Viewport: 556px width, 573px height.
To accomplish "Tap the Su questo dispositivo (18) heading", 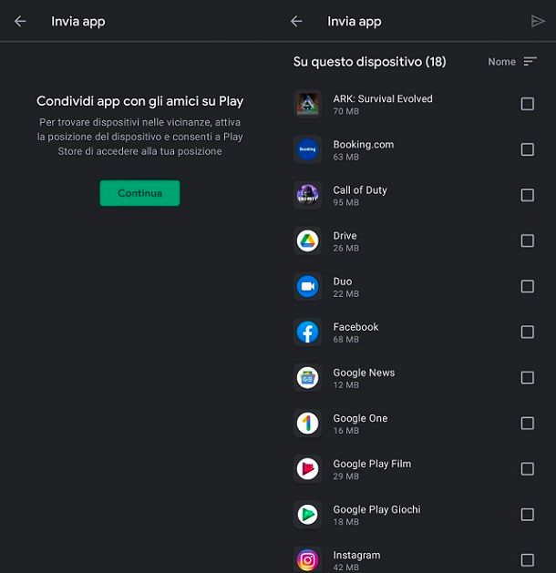I will coord(369,61).
